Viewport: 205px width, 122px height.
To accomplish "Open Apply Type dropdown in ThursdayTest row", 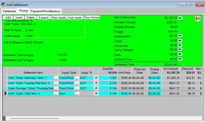I will coord(77,88).
